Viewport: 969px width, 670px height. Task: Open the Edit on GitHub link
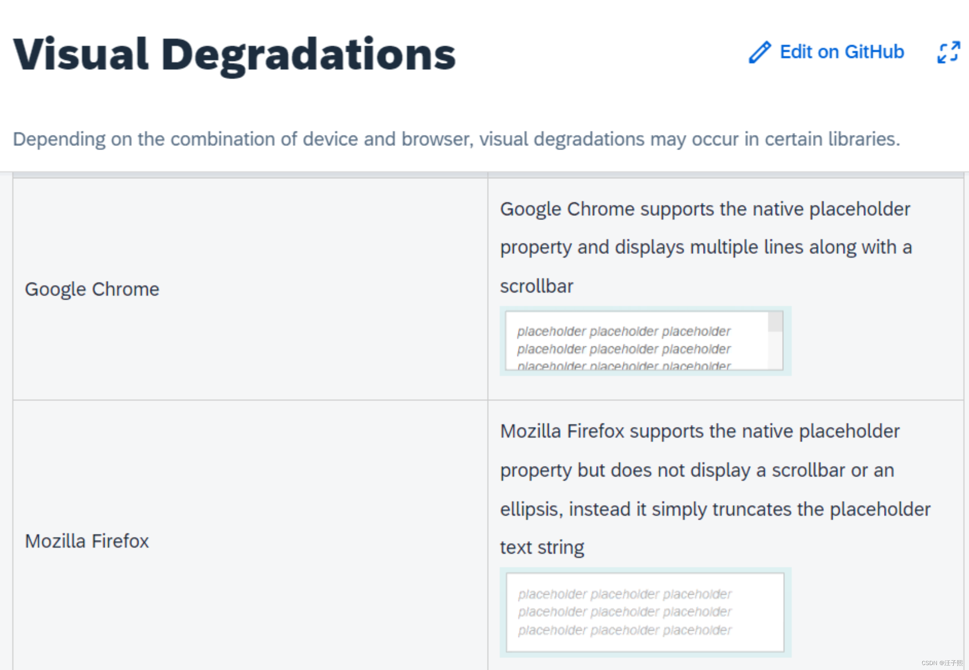[841, 52]
